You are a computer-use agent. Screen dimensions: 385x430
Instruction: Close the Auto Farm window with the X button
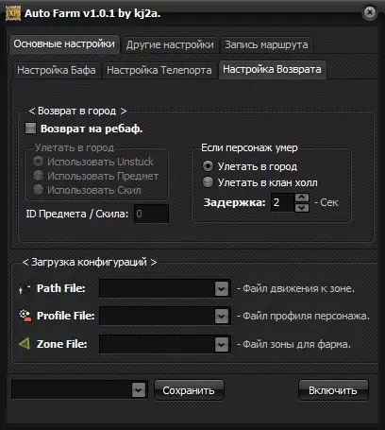pyautogui.click(x=370, y=13)
